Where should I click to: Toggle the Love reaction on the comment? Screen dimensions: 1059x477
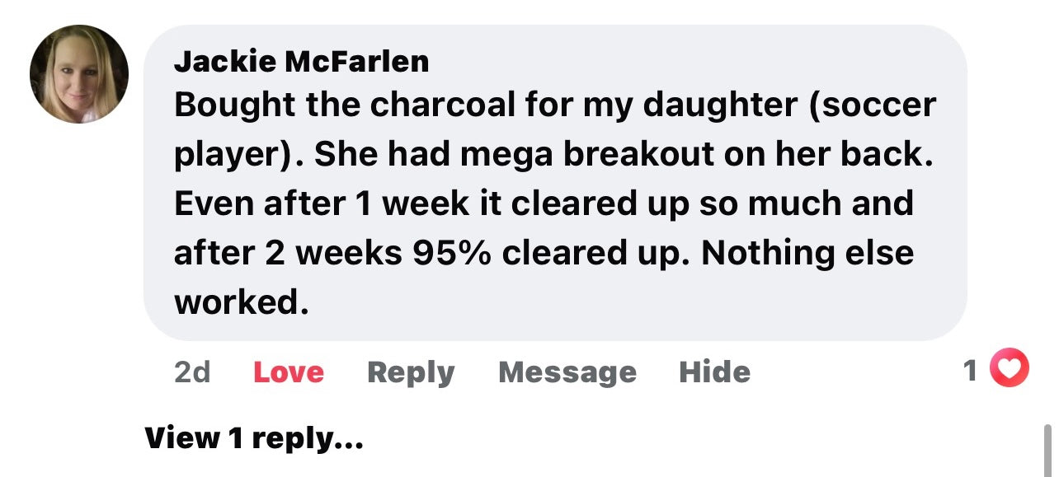(288, 372)
